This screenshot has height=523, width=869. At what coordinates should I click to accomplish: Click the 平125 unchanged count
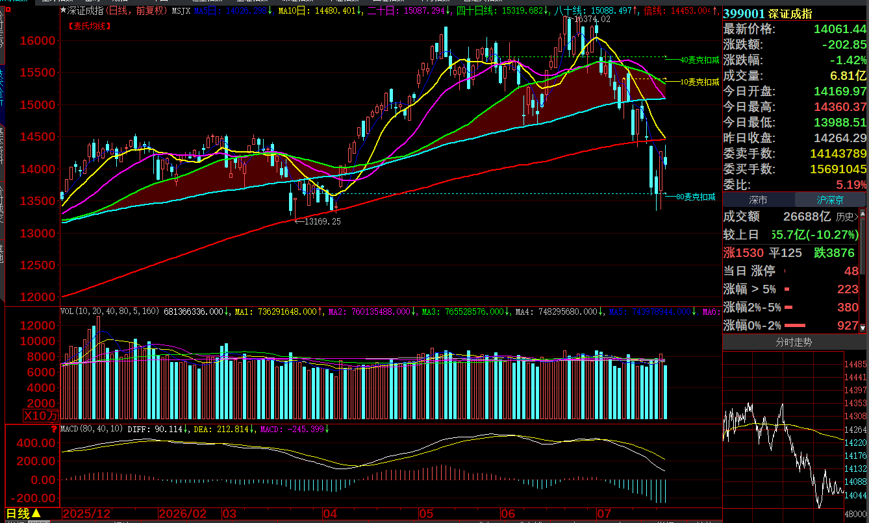[787, 253]
